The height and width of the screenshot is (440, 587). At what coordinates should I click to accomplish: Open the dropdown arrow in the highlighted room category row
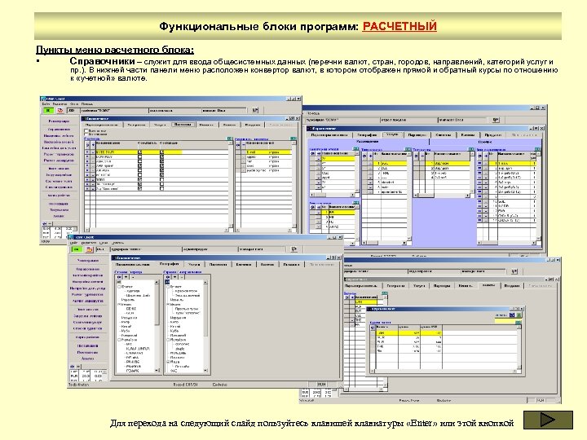pos(318,159)
